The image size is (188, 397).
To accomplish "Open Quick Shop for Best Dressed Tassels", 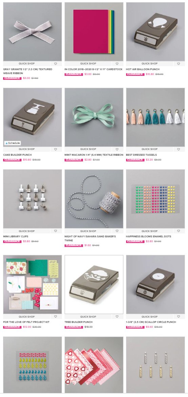I will [x=149, y=149].
